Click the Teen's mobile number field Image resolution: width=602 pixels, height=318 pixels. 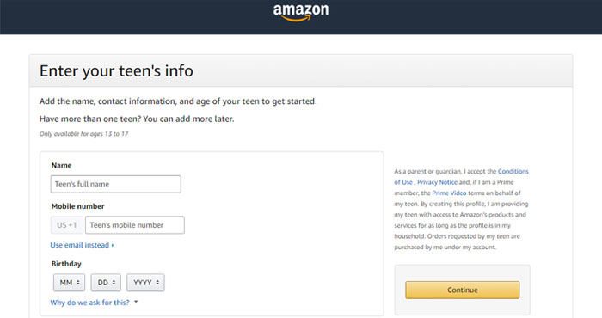135,225
